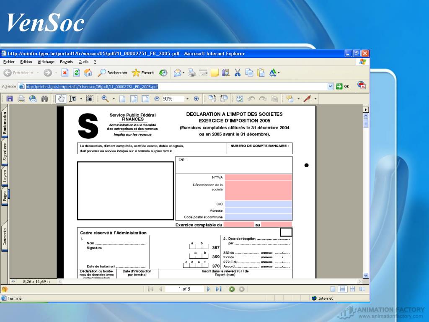The image size is (429, 322).
Task: Select the Note commenting tool
Action: (290, 99)
